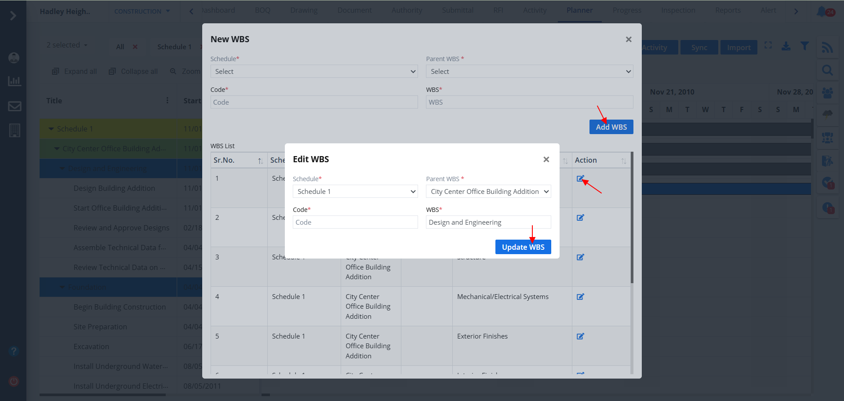This screenshot has width=844, height=401.
Task: Click the edit icon for Exterior Finishes row
Action: click(x=580, y=336)
